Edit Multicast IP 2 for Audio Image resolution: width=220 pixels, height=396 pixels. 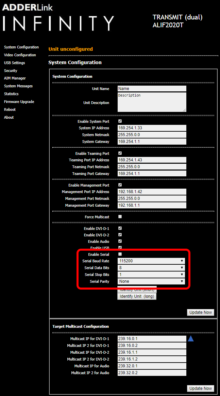[x=152, y=373]
